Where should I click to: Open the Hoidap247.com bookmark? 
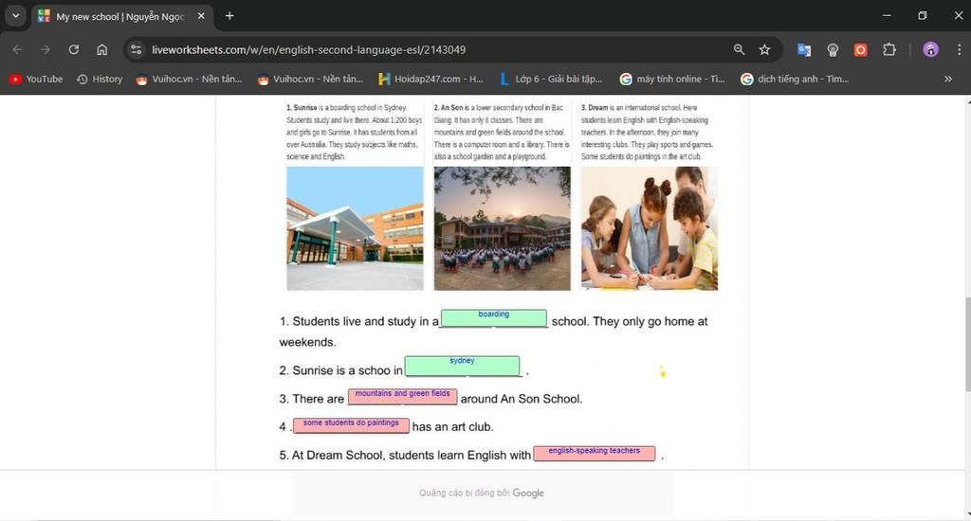tap(431, 79)
